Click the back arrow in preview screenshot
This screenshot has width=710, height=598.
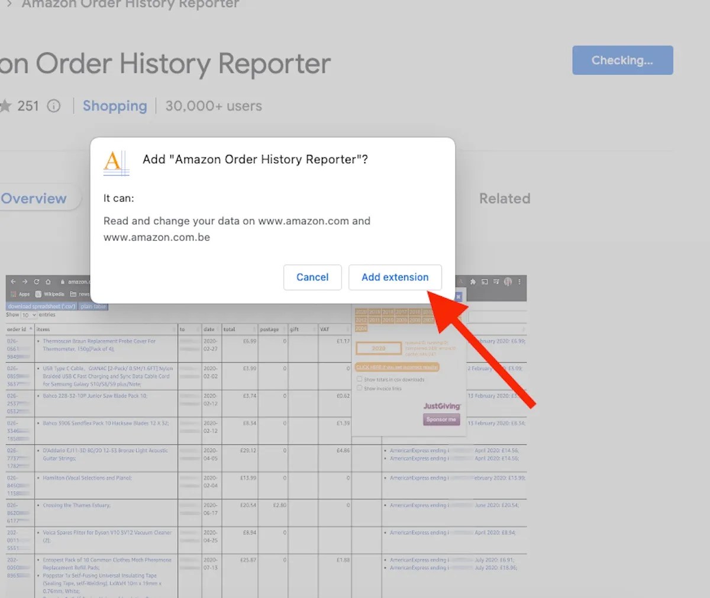coord(13,282)
